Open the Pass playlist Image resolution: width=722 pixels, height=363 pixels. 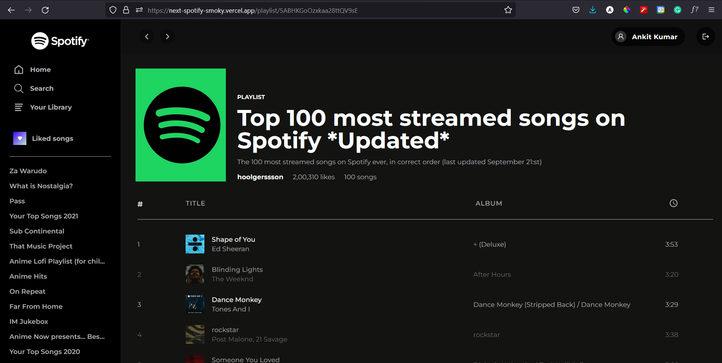coord(17,201)
